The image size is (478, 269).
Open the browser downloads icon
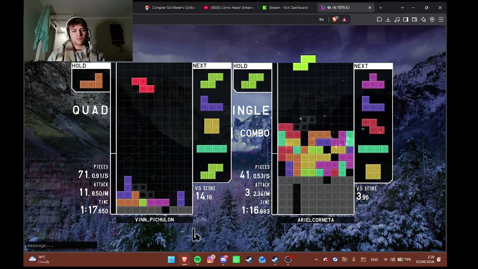point(388,19)
